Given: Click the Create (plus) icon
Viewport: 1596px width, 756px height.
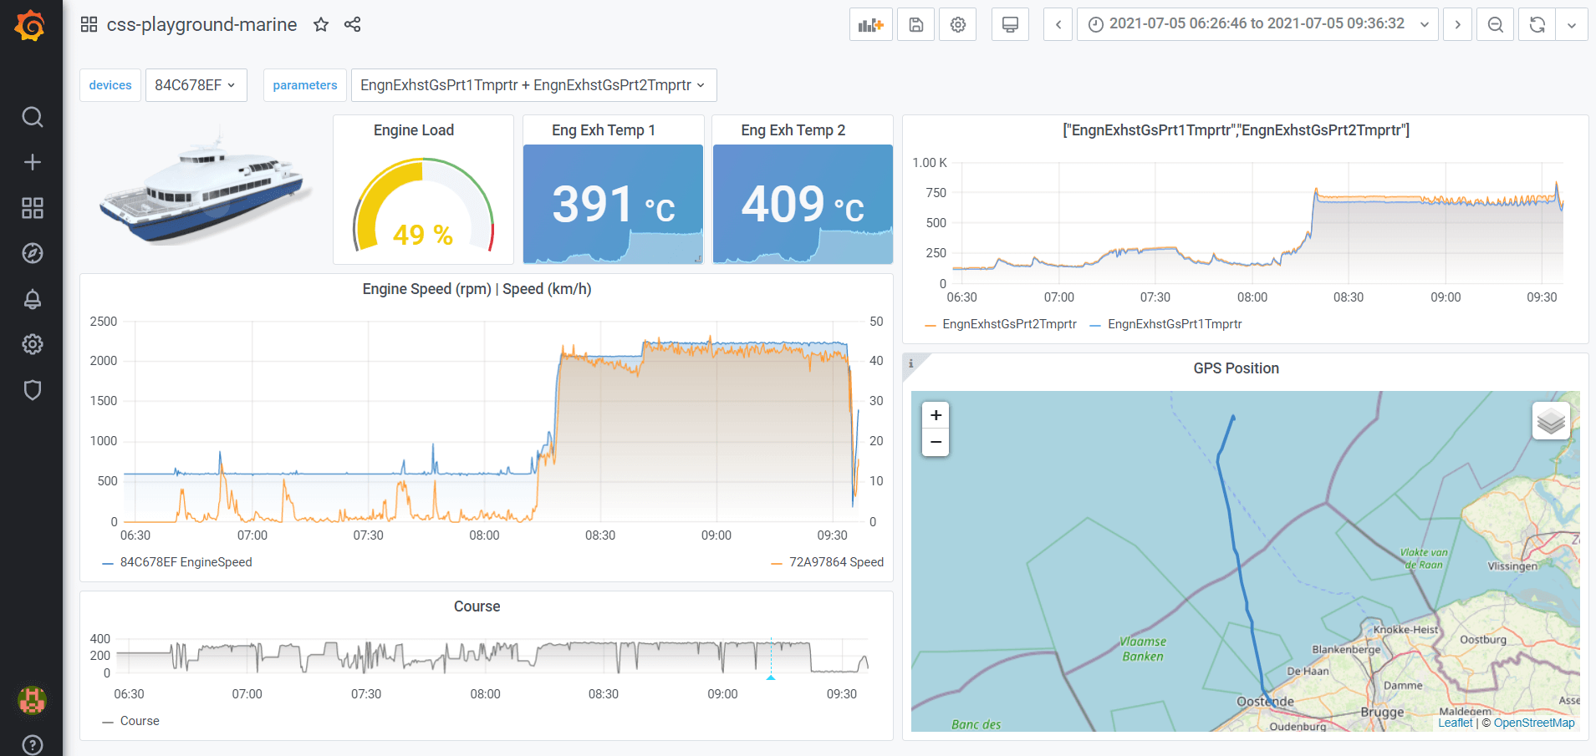Looking at the screenshot, I should point(32,162).
